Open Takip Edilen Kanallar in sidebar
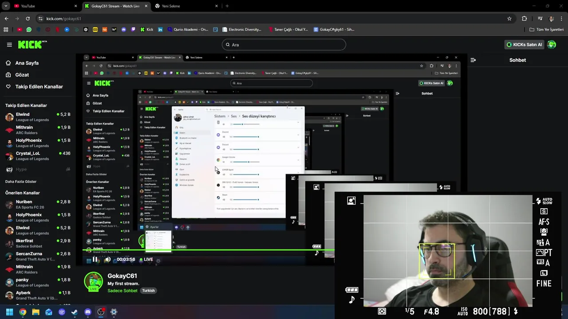Image resolution: width=568 pixels, height=319 pixels. click(34, 87)
